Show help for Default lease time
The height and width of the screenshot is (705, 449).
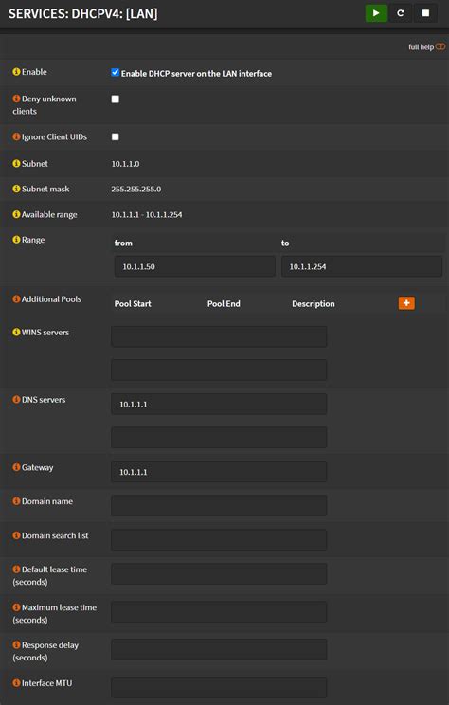(x=16, y=569)
